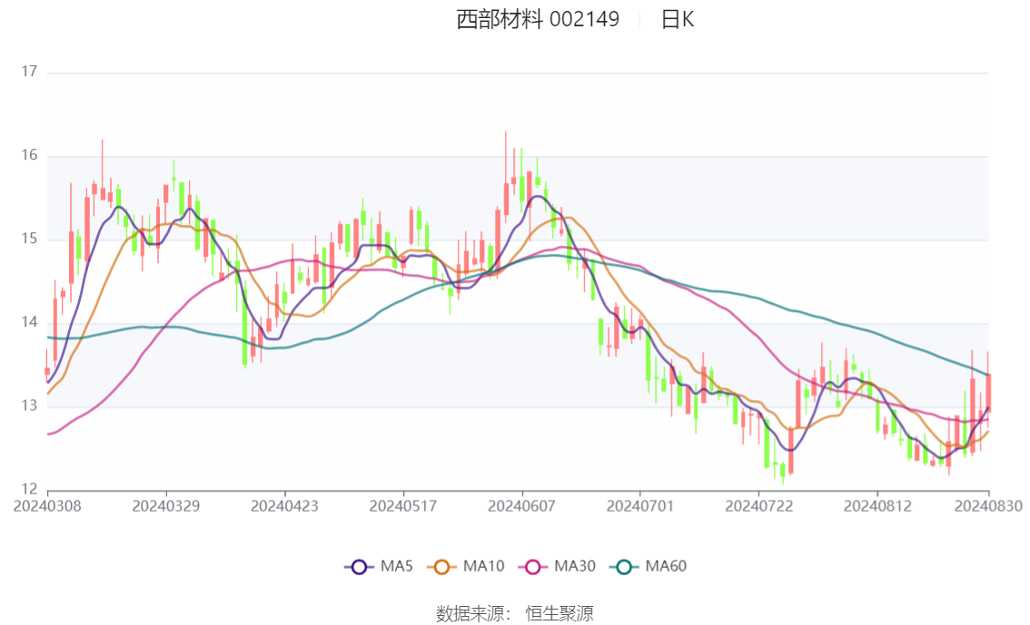Screen dimensions: 1030x625
Task: Click the data source text 数据来源: 恒生聚源
Action: click(x=514, y=614)
